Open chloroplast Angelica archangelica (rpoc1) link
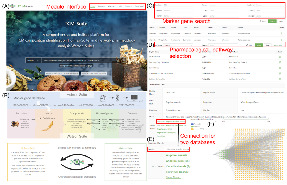Viewport: 287px width, 185px height. click(x=173, y=125)
